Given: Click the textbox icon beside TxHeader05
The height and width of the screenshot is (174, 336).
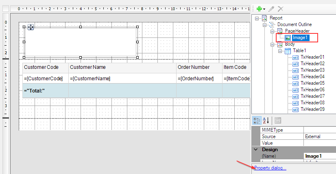Looking at the screenshot, I should pyautogui.click(x=295, y=84).
